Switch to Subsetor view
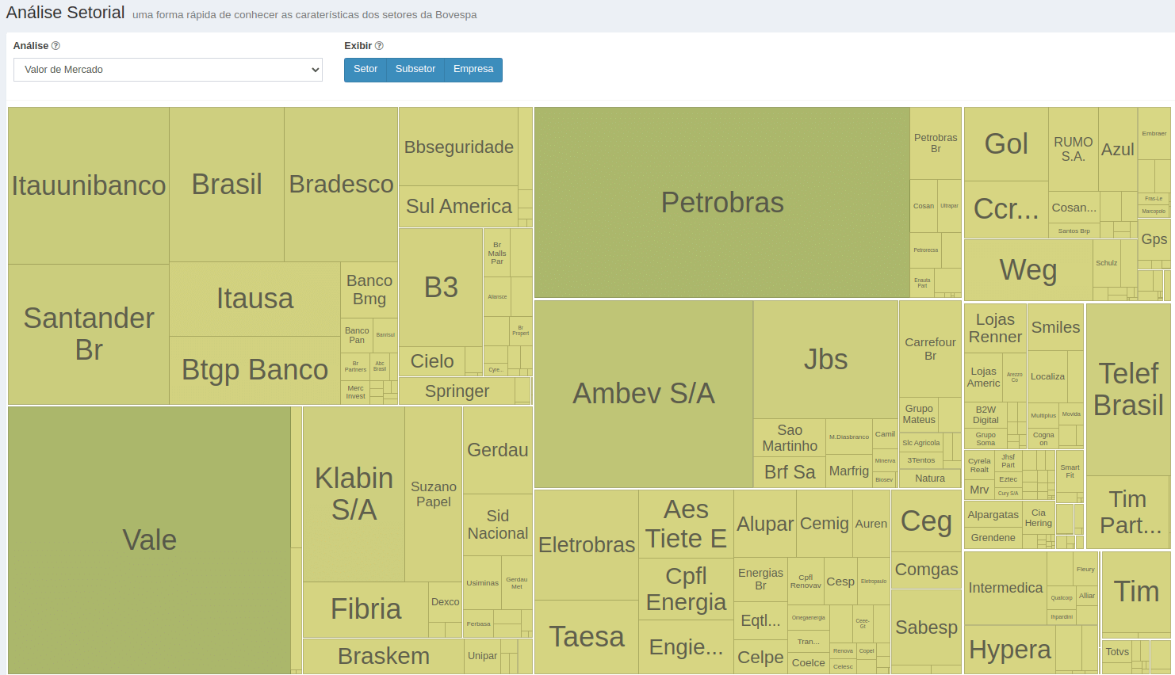1175x675 pixels. (x=415, y=70)
